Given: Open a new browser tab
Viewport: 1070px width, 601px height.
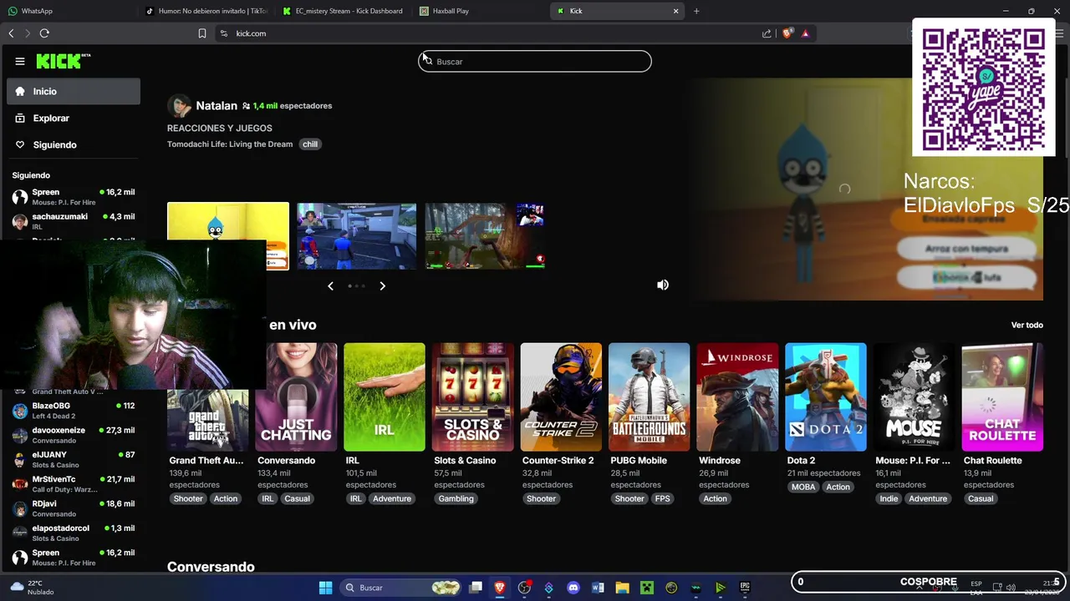Looking at the screenshot, I should pos(696,11).
